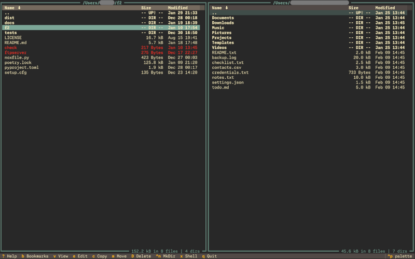Click the right panel /Users path title
Screen dimensions: 415x259
(x=311, y=3)
